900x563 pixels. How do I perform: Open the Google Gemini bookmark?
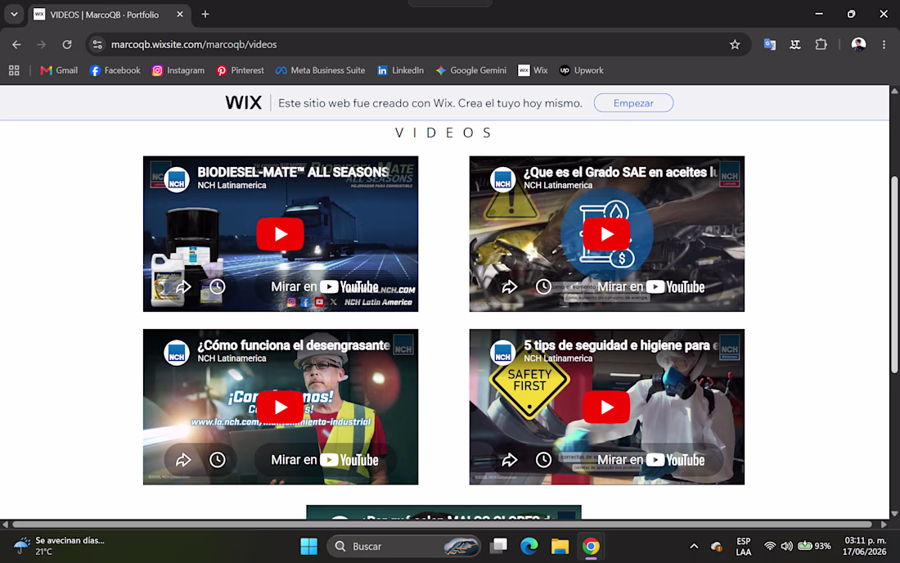click(x=470, y=70)
